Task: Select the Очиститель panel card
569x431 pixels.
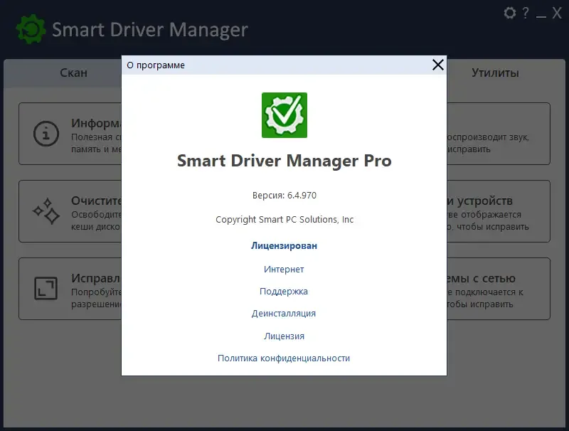Action: point(71,211)
